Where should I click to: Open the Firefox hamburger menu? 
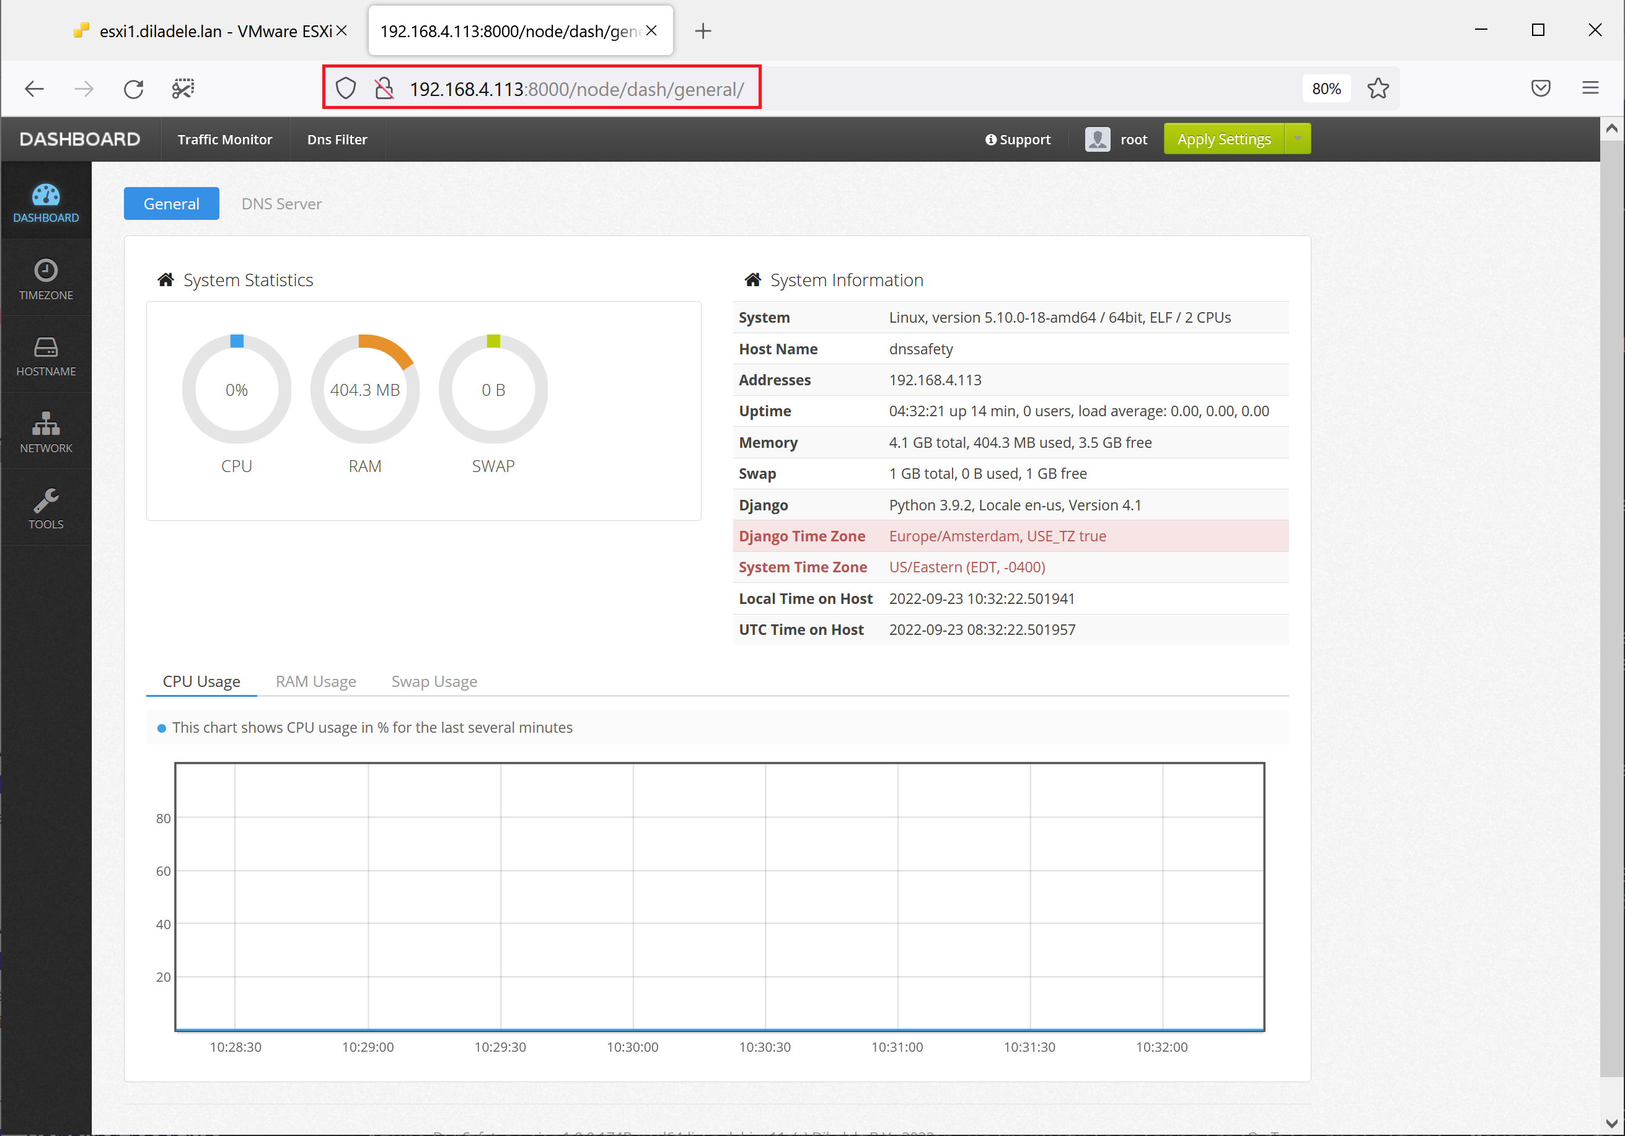click(1590, 89)
